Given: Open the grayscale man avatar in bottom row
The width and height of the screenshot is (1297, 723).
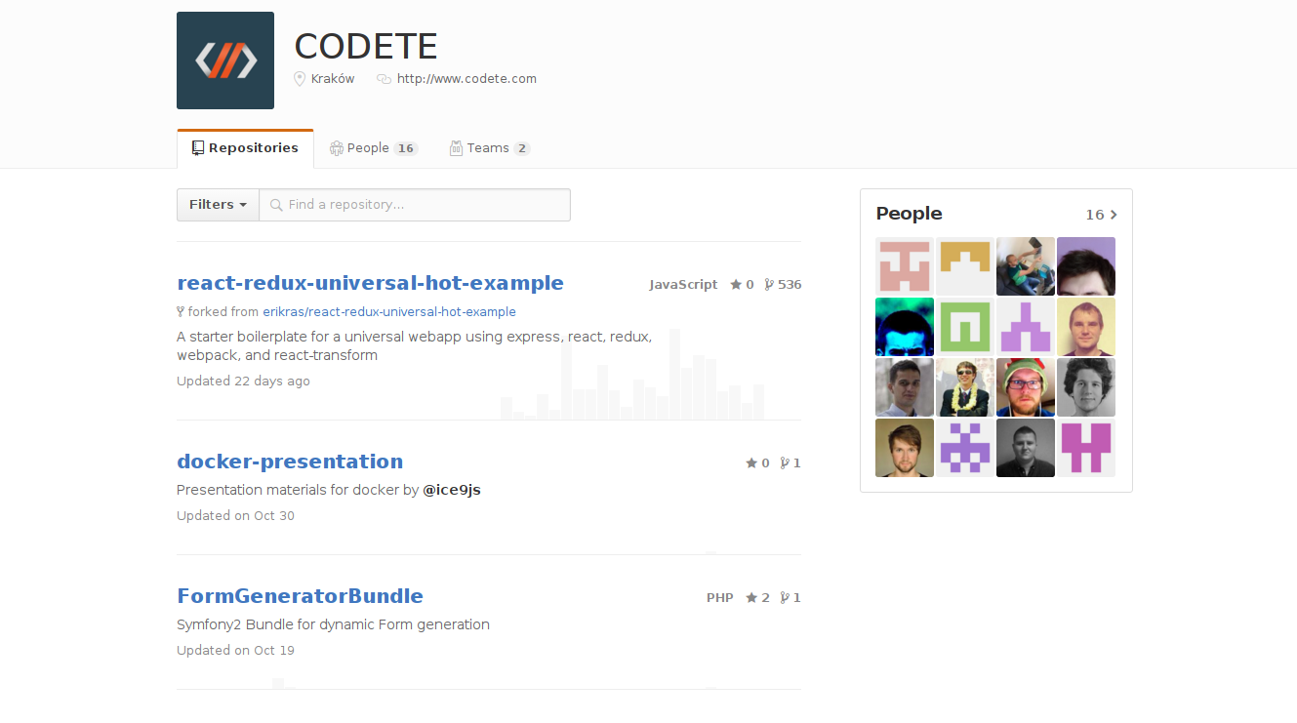Looking at the screenshot, I should [x=1026, y=448].
